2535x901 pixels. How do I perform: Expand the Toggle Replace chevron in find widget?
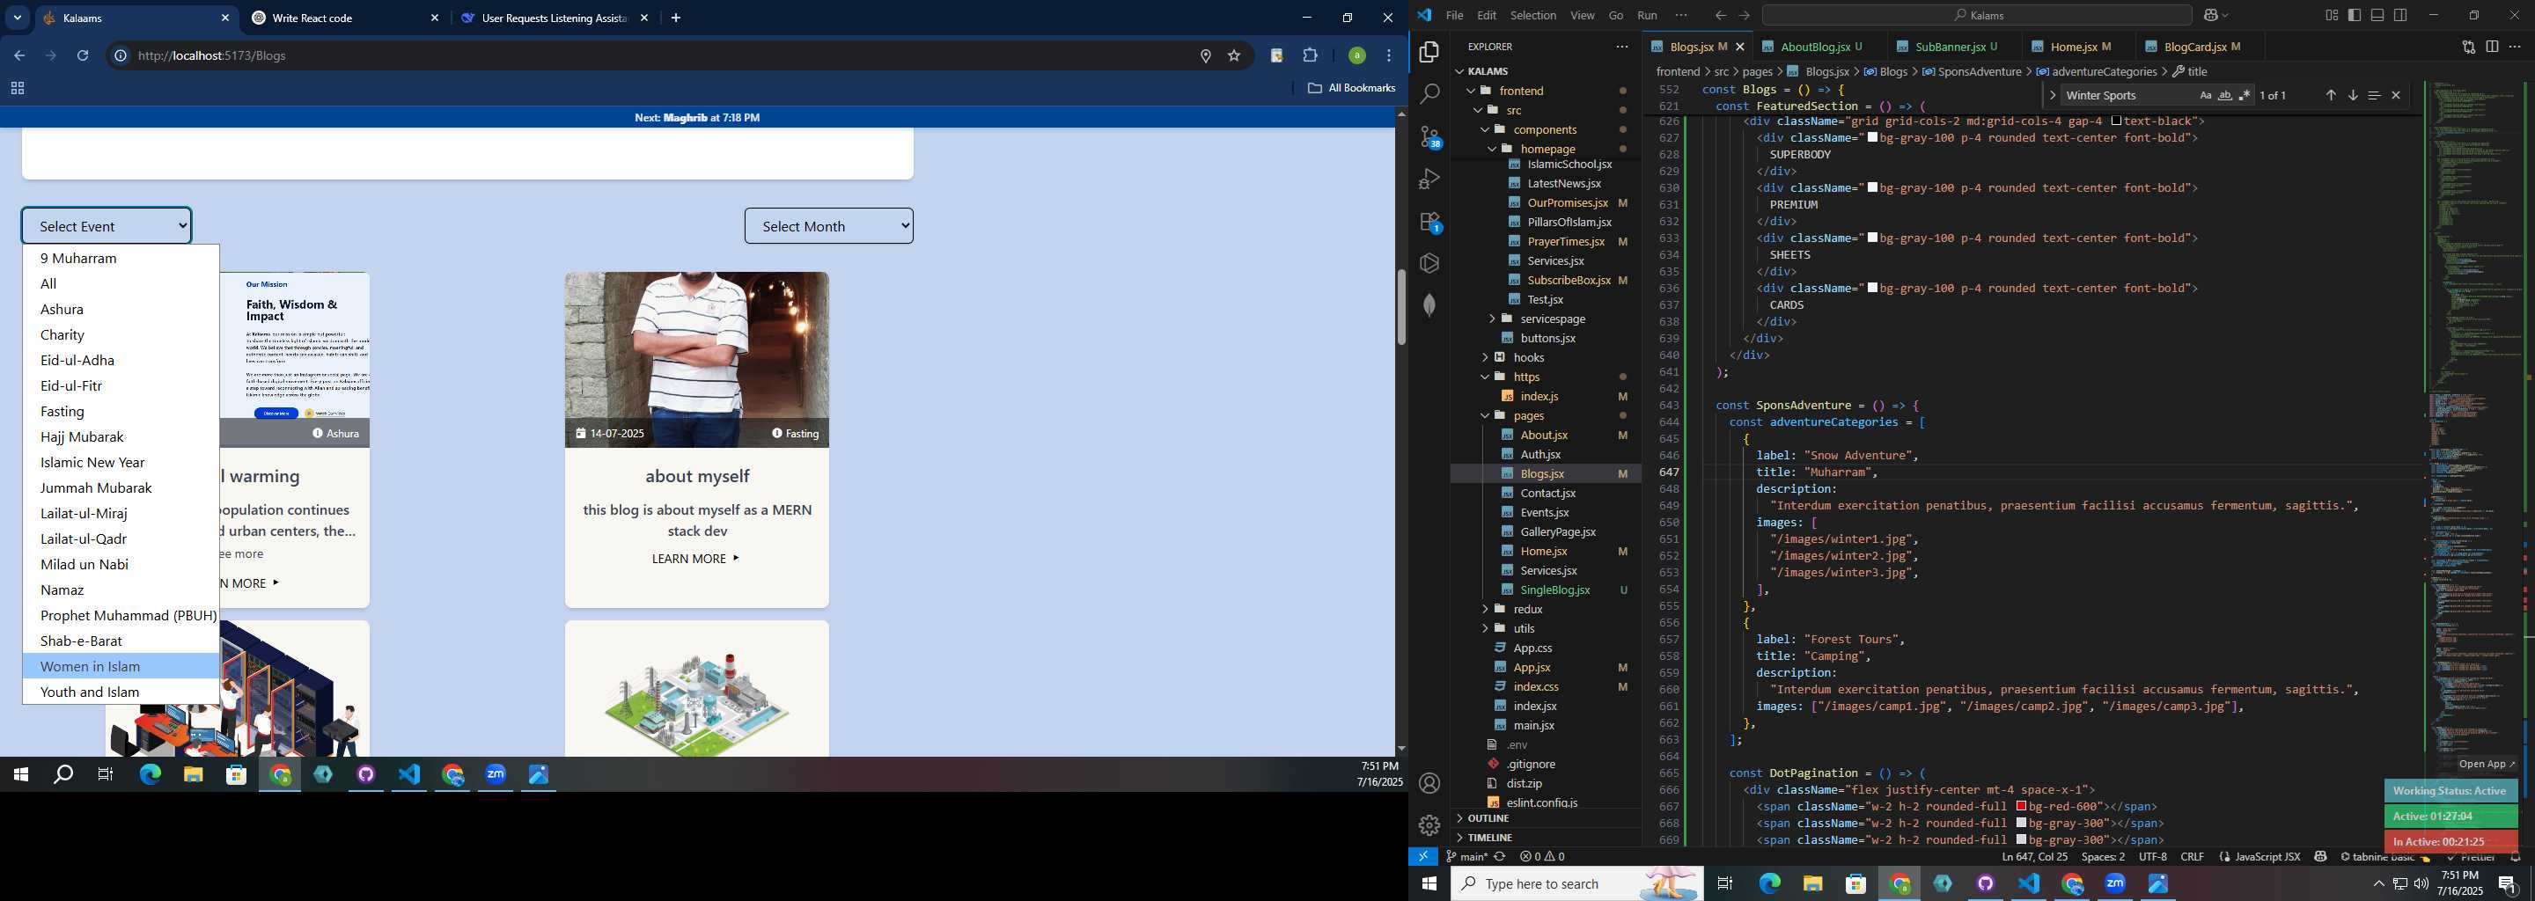(2052, 95)
